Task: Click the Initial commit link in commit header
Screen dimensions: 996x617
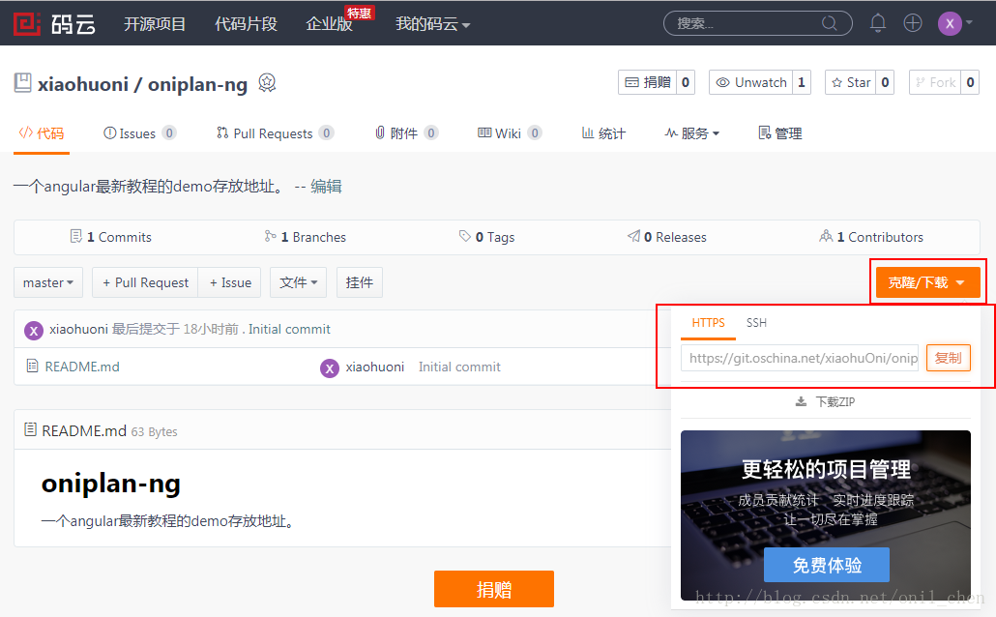Action: (290, 329)
